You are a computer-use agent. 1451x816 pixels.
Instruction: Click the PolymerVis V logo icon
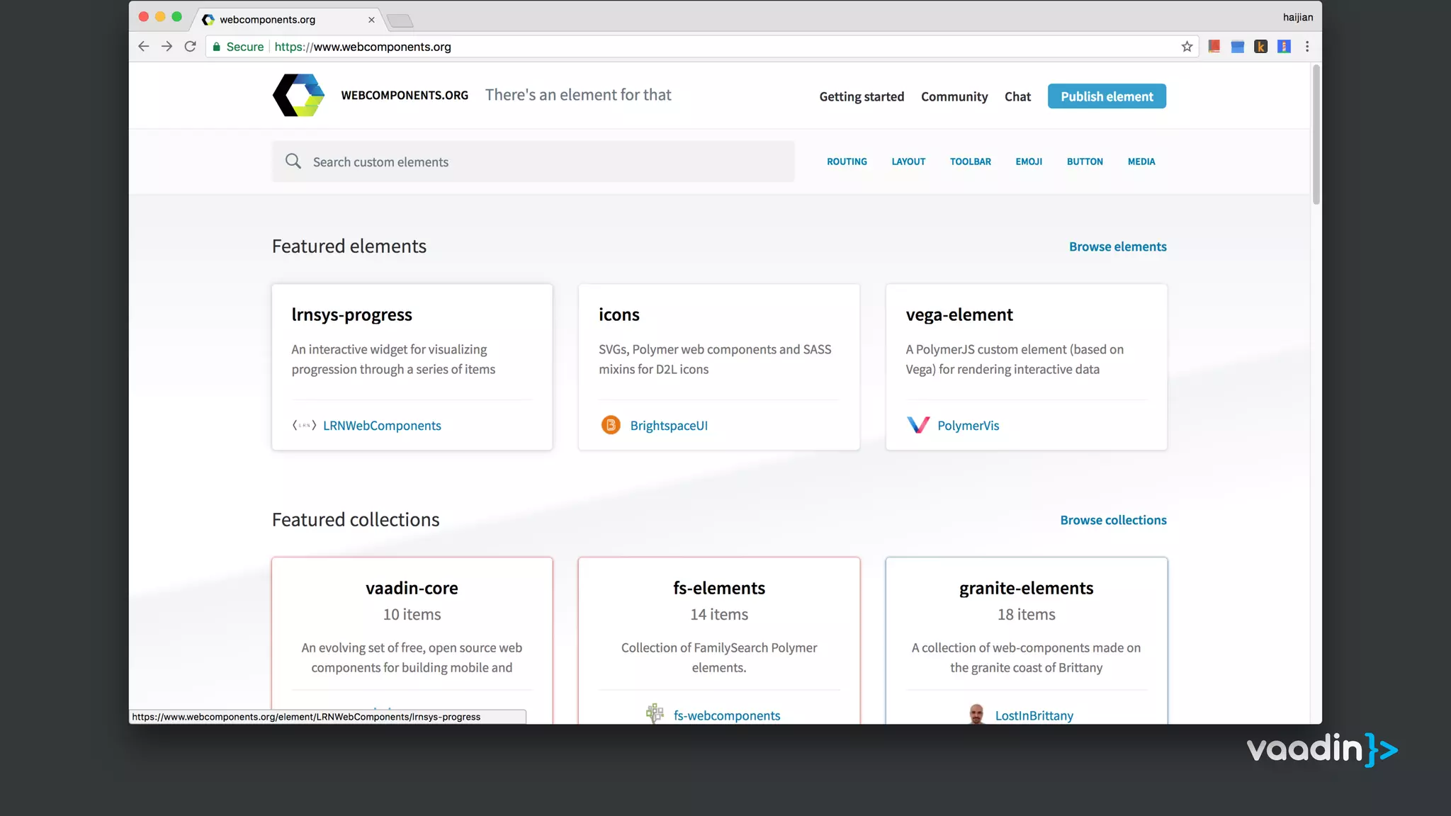(x=918, y=425)
